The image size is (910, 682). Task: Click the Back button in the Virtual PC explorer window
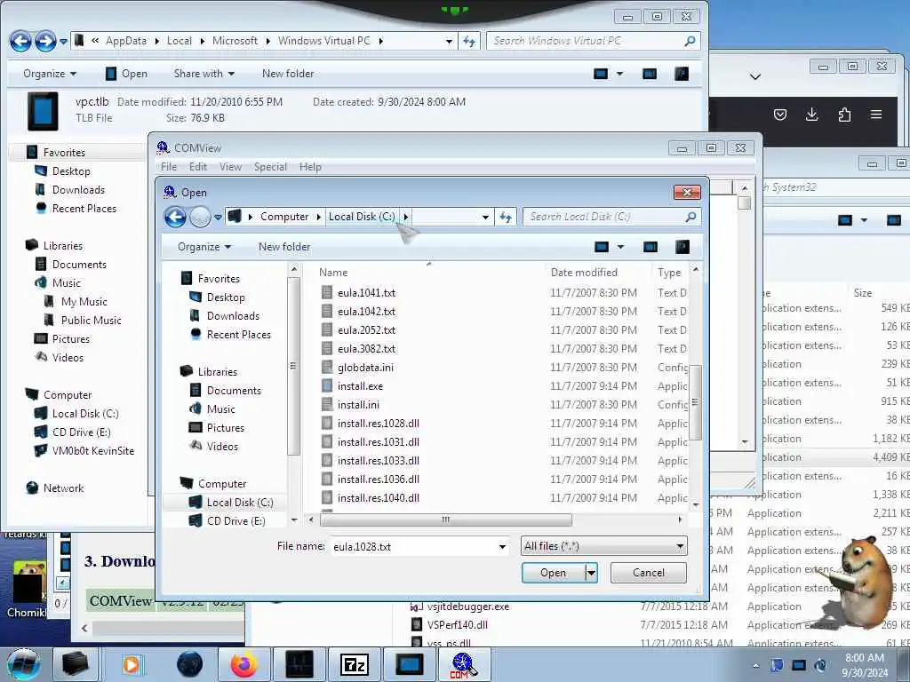point(20,41)
